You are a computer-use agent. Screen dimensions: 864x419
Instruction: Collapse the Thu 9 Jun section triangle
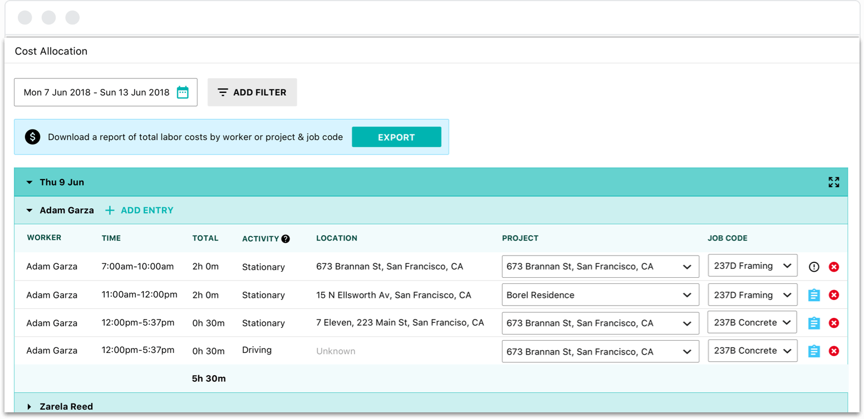(30, 182)
